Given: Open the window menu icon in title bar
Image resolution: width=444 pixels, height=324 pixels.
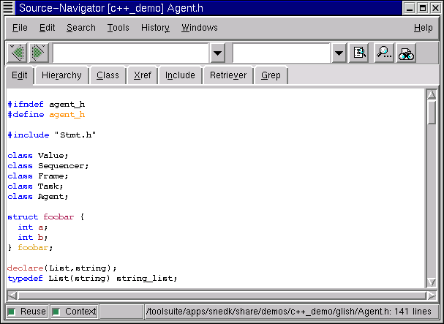Looking at the screenshot, I should coord(8,8).
